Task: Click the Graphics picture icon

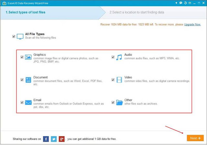Action: (28, 57)
